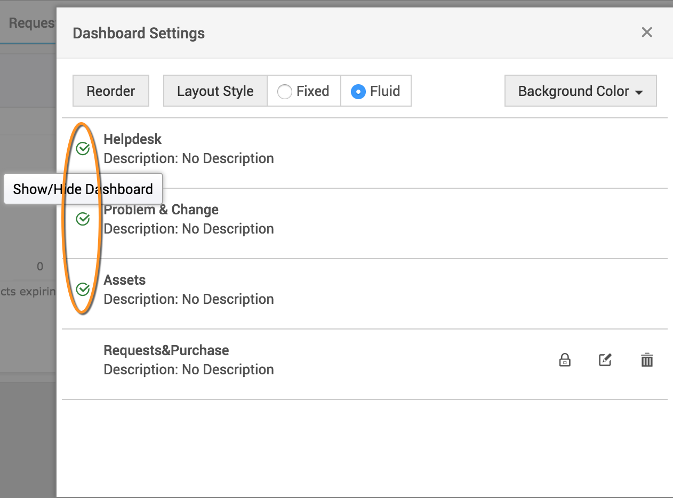673x498 pixels.
Task: Select the Fixed layout radio button
Action: (x=285, y=92)
